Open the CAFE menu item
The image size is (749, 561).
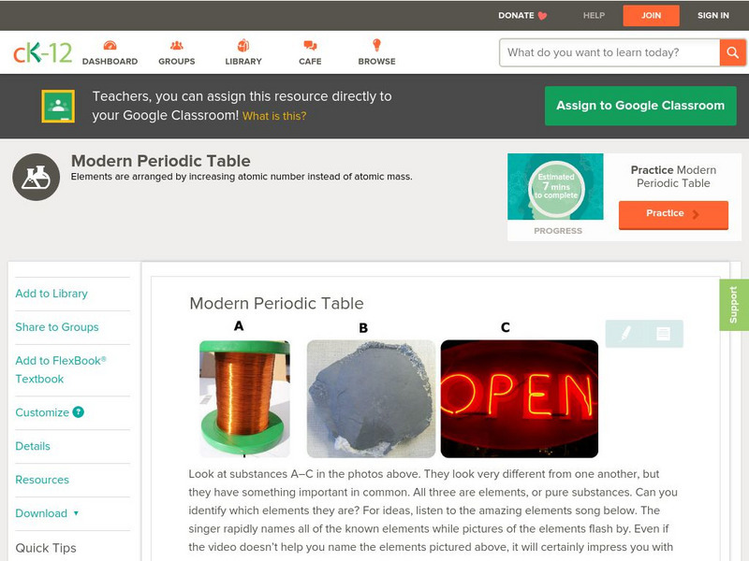point(310,62)
